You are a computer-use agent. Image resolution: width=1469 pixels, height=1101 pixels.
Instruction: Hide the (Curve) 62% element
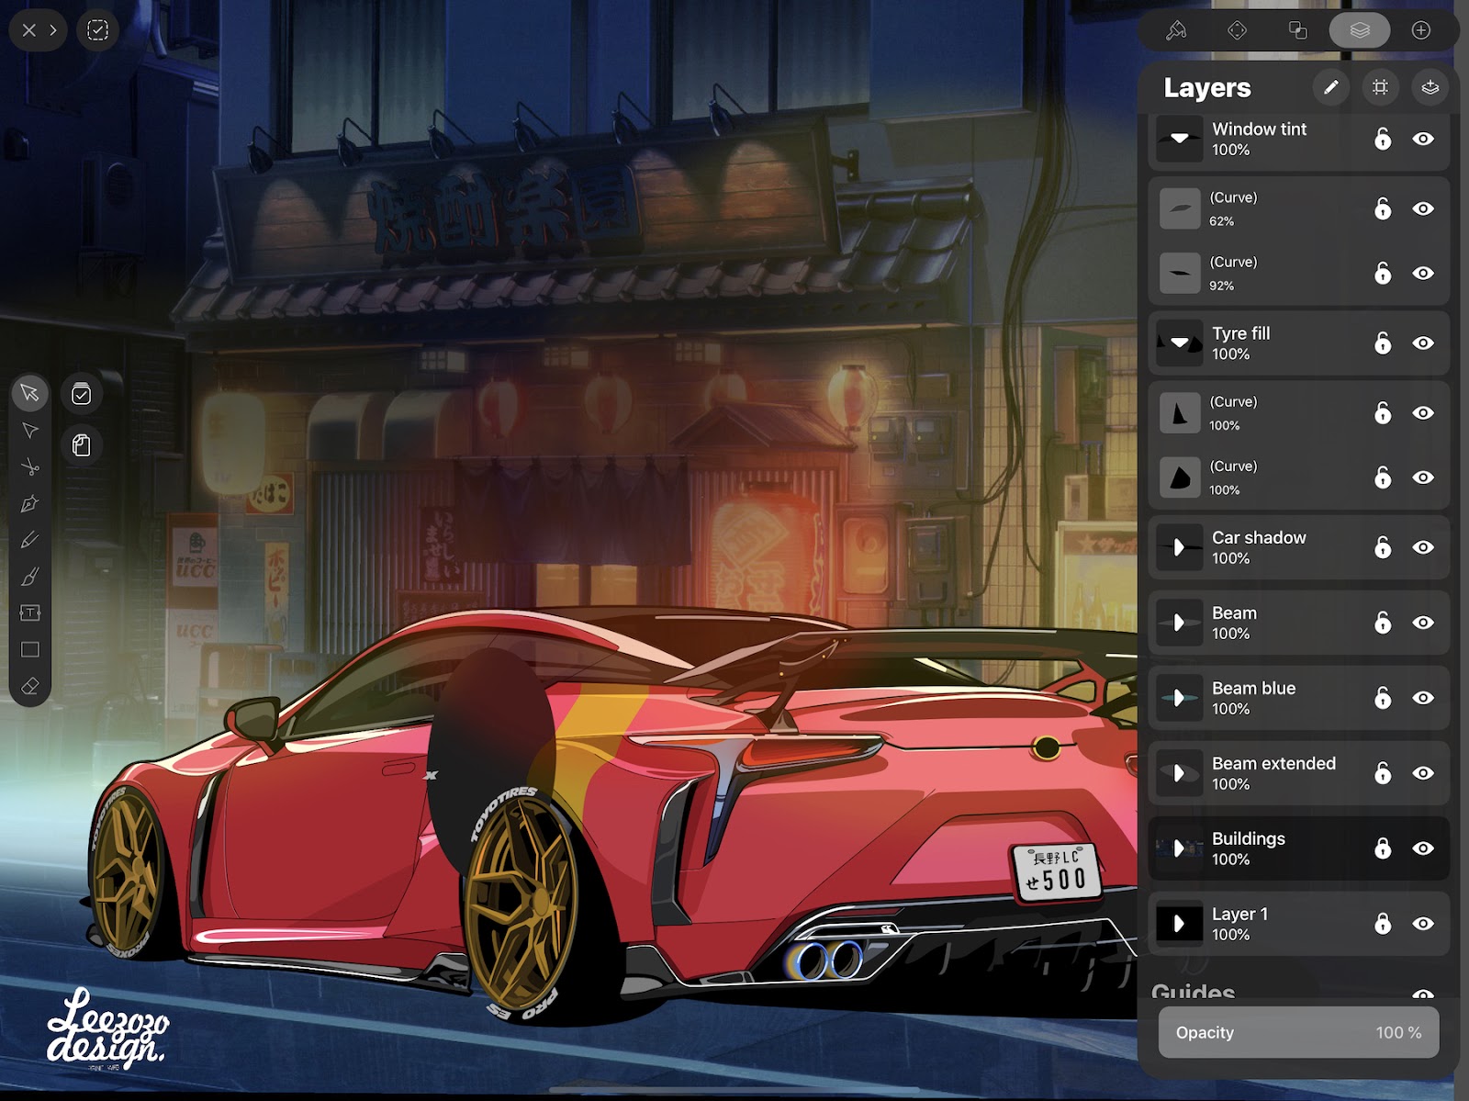(1423, 208)
